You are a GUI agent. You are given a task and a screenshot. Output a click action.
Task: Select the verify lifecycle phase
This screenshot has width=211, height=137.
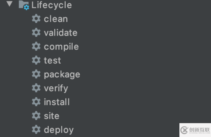(x=56, y=88)
